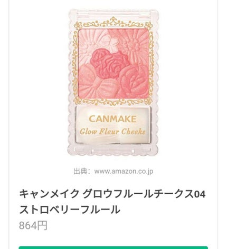Click the brush compartment of the compact
This screenshot has height=249, width=227.
113,125
